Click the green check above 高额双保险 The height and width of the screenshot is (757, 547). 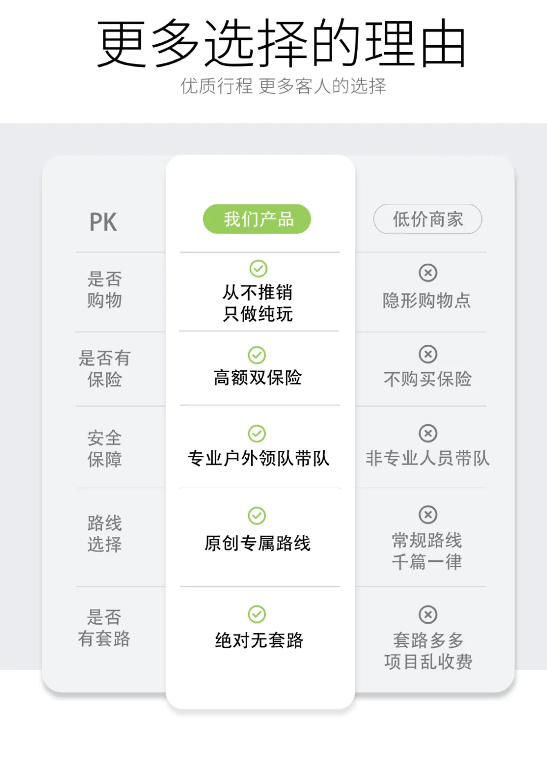[257, 355]
